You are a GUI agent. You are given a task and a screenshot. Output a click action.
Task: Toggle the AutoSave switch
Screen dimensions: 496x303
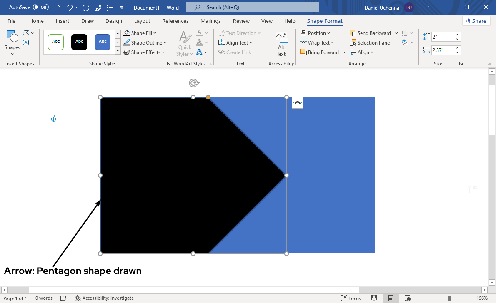[x=41, y=7]
